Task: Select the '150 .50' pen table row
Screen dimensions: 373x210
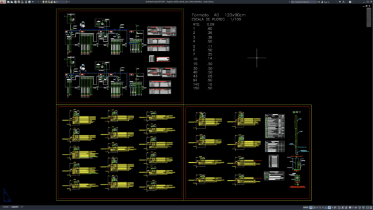Action: pyautogui.click(x=203, y=88)
